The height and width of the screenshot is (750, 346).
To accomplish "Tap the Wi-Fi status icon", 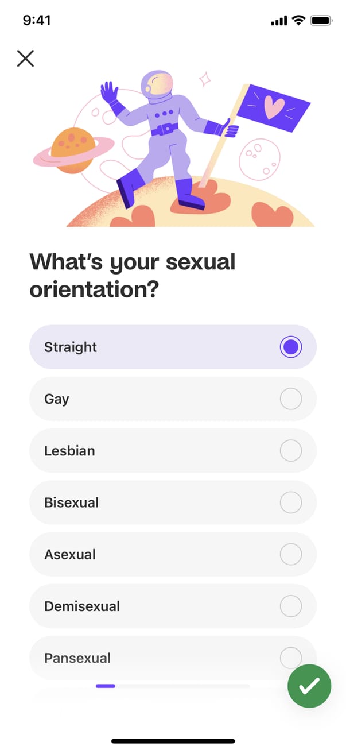I will [298, 21].
